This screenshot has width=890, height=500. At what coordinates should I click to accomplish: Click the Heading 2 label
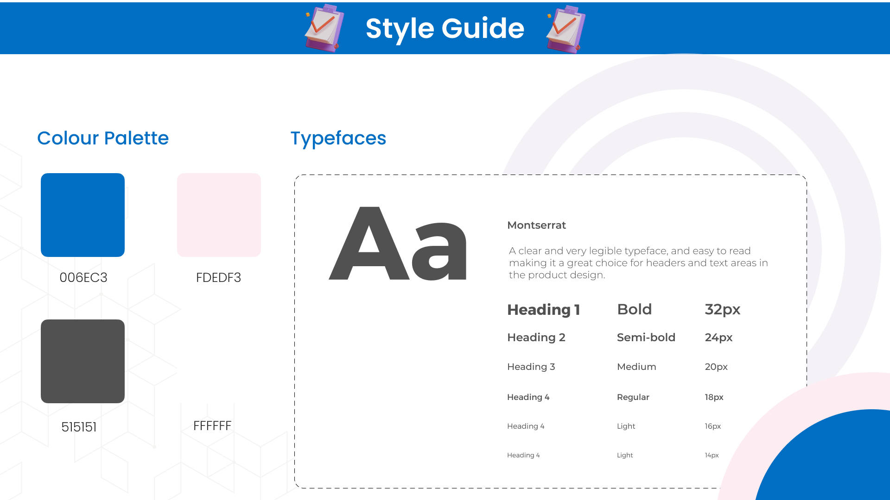pos(536,337)
